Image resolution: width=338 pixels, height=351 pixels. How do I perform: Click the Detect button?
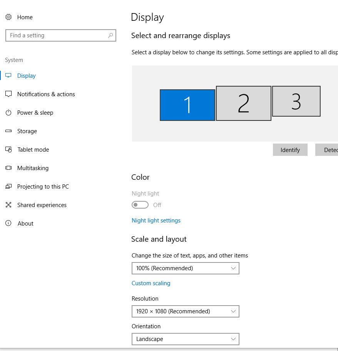pos(326,150)
